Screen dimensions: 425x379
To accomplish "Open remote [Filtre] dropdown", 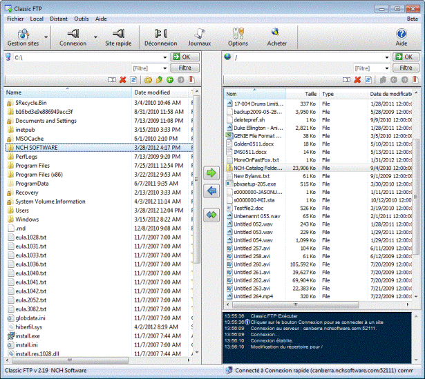I will [387, 68].
